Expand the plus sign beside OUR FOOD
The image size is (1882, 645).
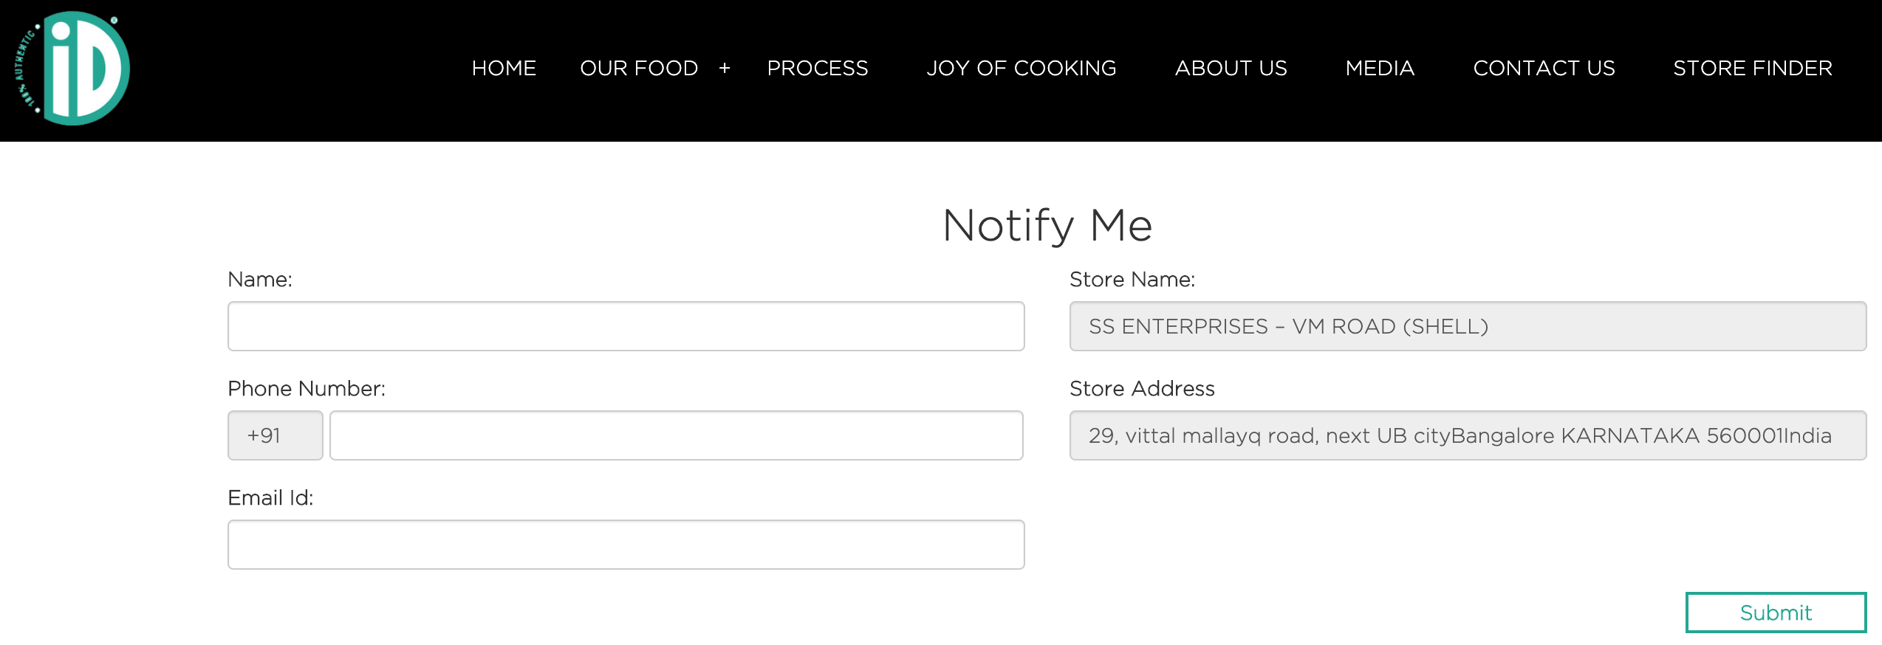(725, 69)
